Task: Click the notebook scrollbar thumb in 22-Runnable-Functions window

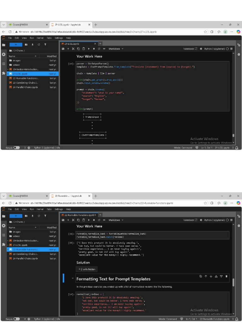Action: pyautogui.click(x=233, y=282)
